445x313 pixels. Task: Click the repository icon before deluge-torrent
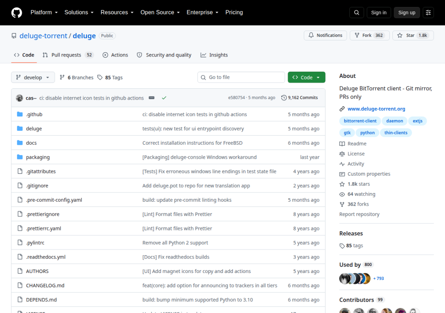pyautogui.click(x=14, y=36)
